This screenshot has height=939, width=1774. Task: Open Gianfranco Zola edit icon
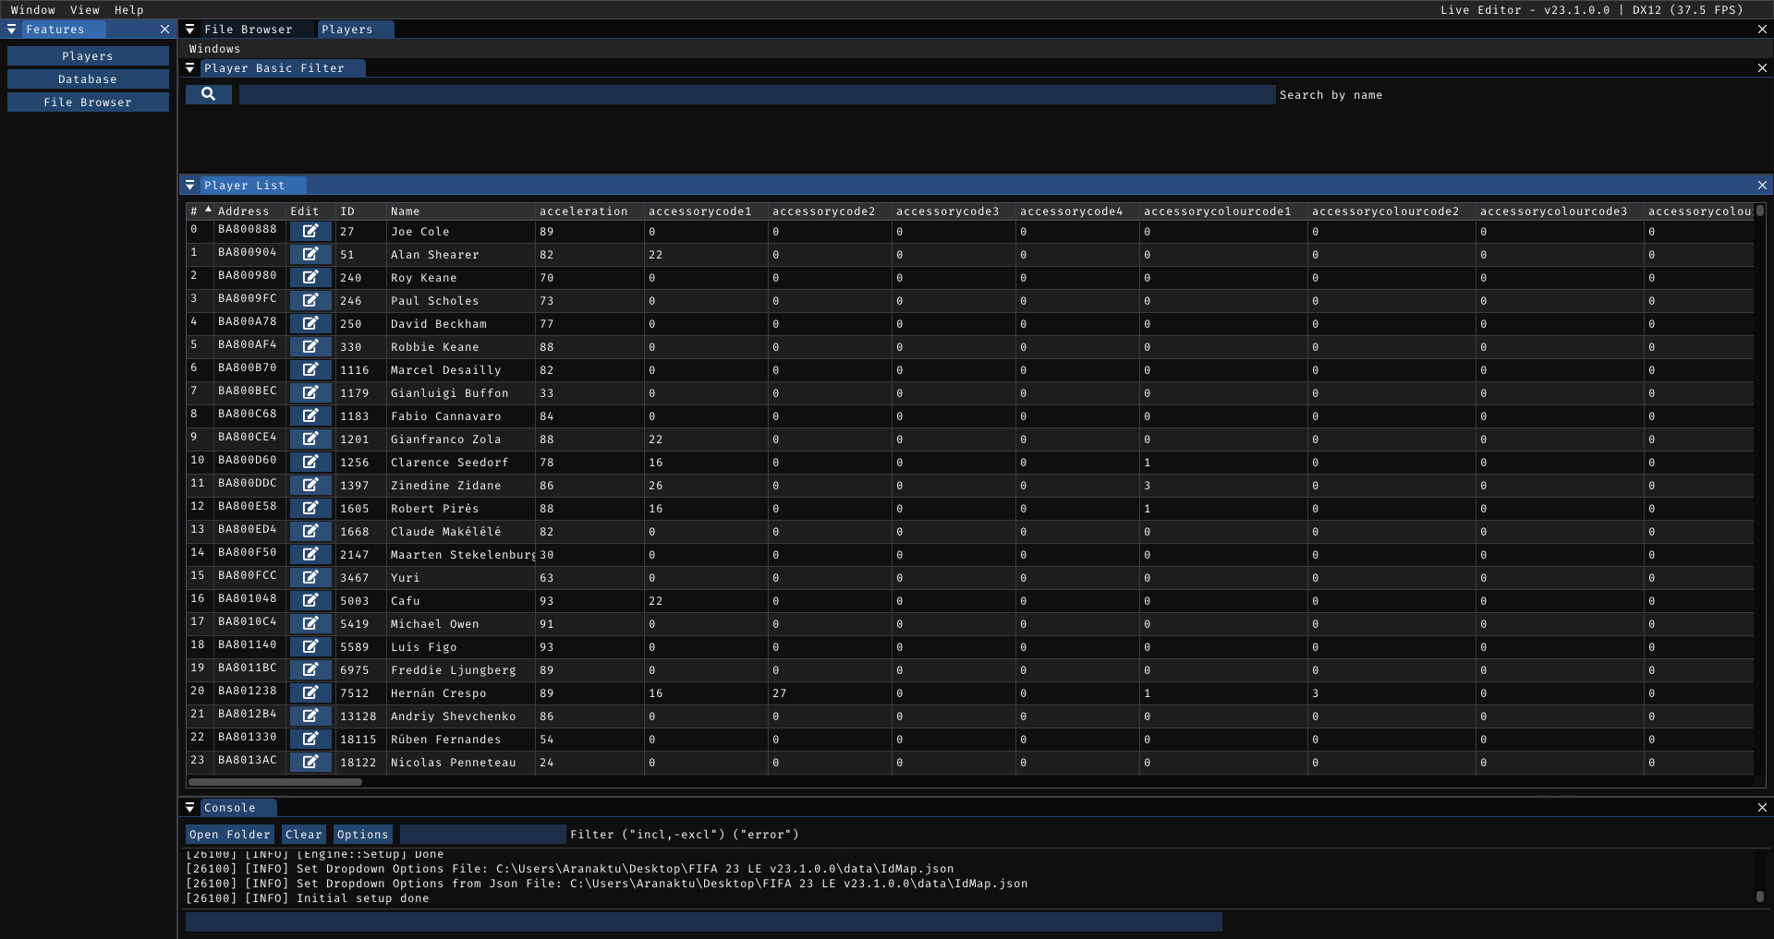310,439
